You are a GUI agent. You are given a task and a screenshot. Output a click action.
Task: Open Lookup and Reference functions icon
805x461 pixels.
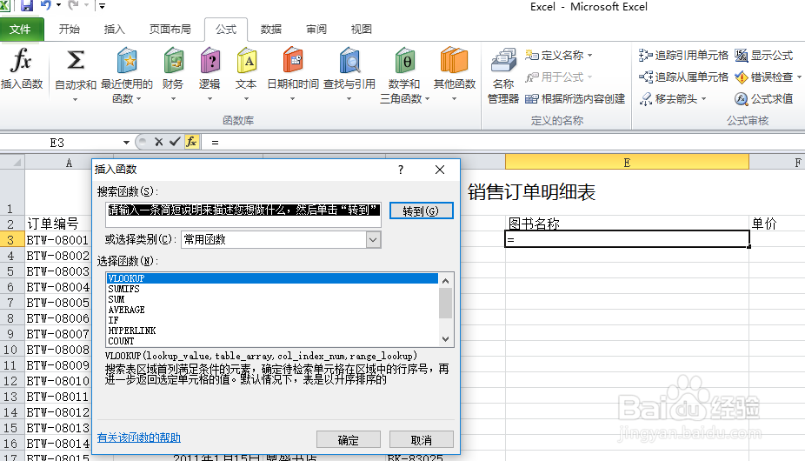click(349, 61)
